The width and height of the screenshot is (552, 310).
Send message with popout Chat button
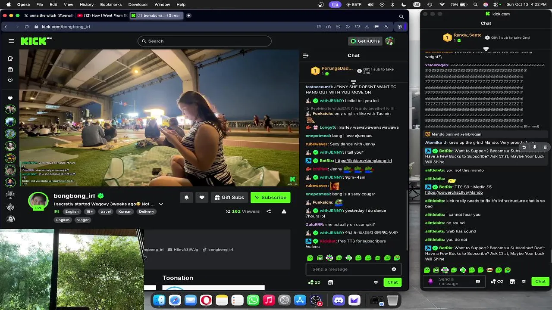click(x=540, y=282)
